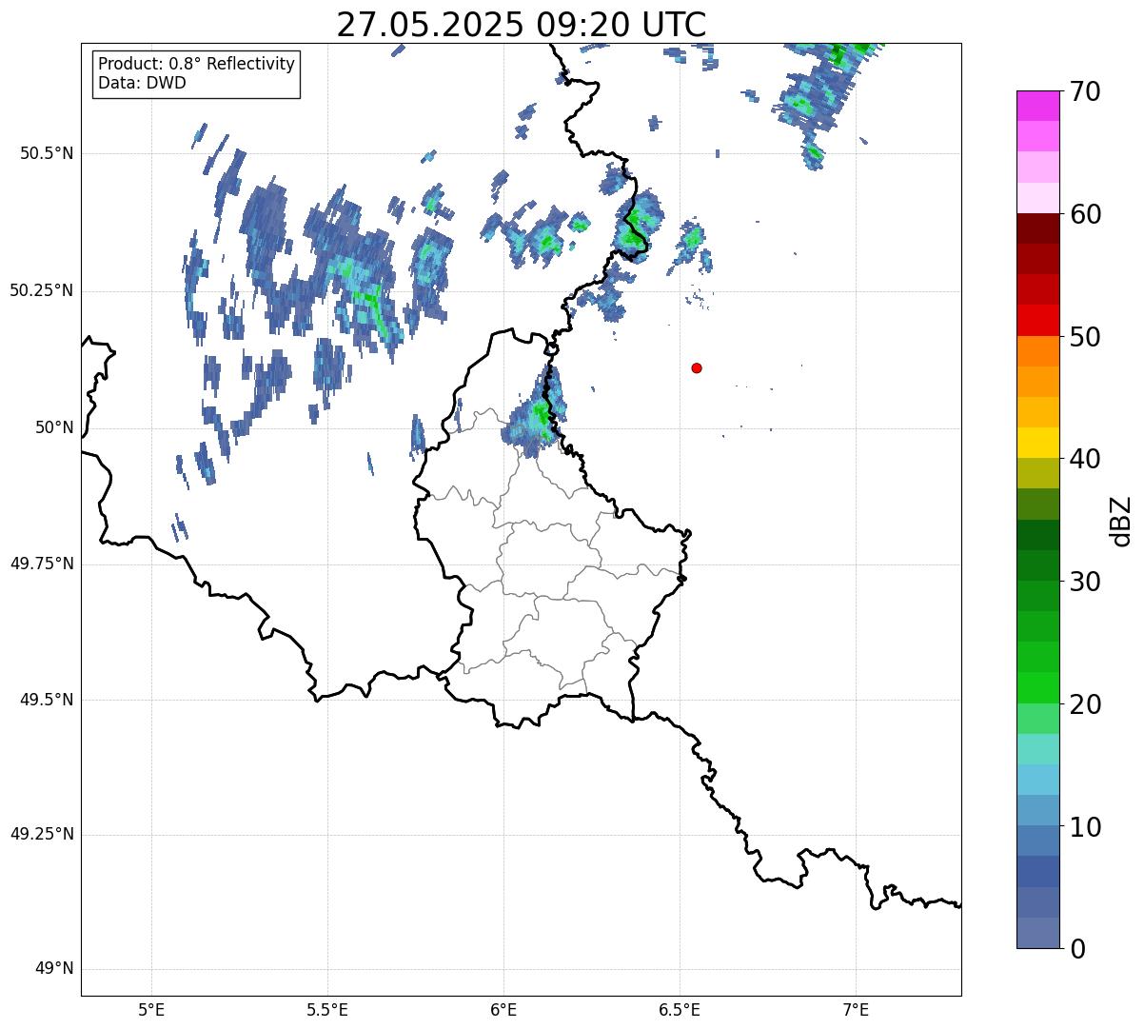Screen dimensions: 1144x1029
Task: Click the 10 colorbar tick label
Action: pyautogui.click(x=1085, y=827)
